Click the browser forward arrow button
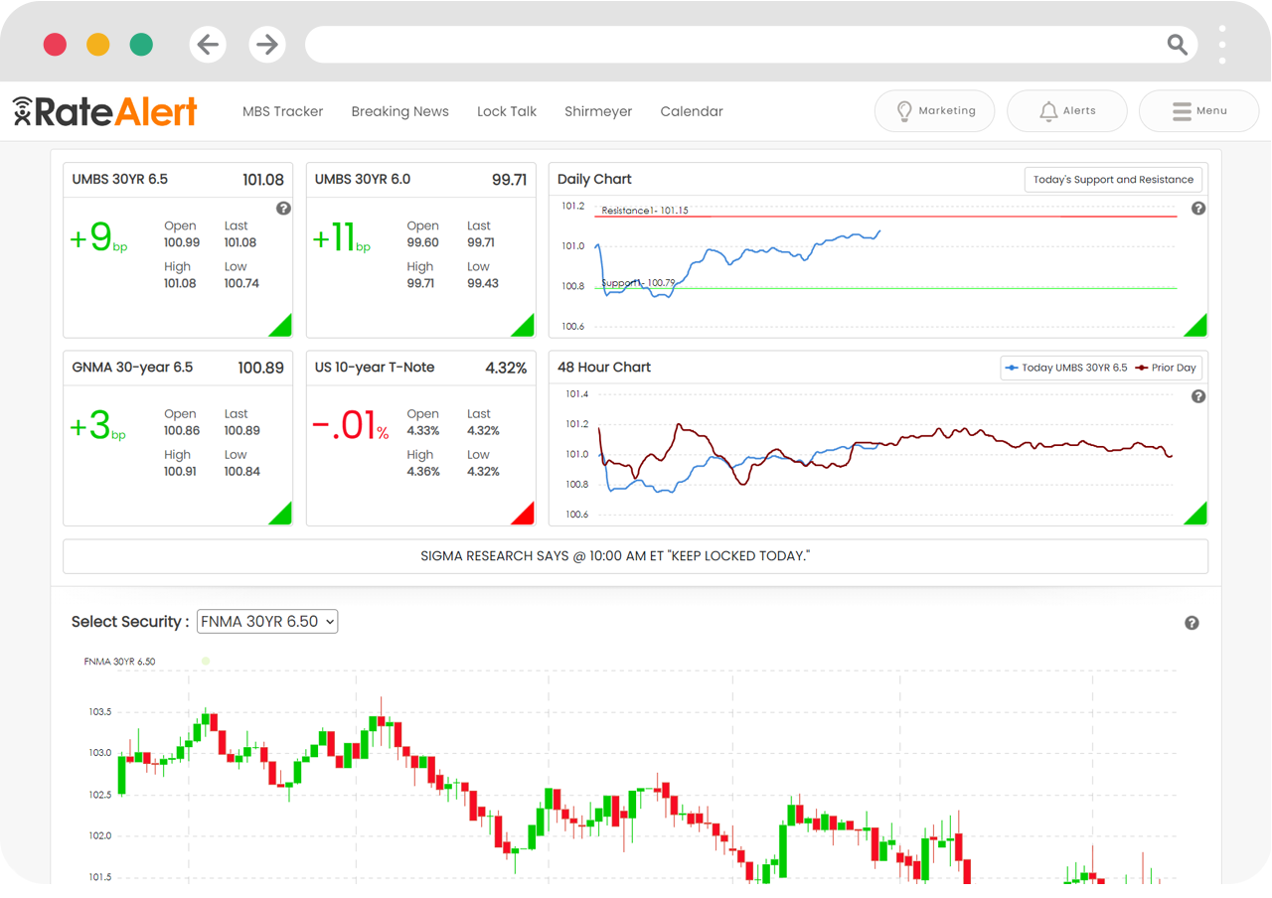This screenshot has height=898, width=1272. coord(266,45)
